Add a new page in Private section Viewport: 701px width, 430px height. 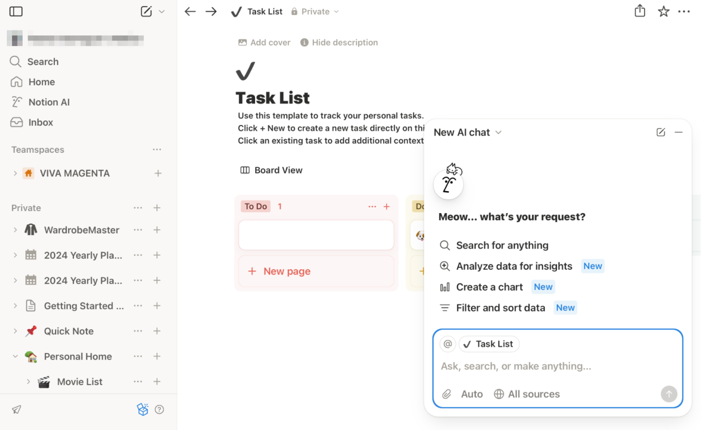(157, 208)
